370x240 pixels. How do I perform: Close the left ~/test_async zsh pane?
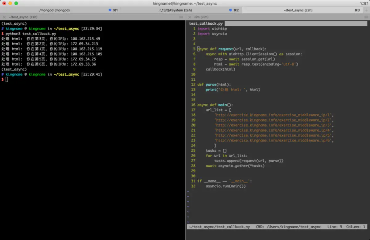tap(4, 17)
